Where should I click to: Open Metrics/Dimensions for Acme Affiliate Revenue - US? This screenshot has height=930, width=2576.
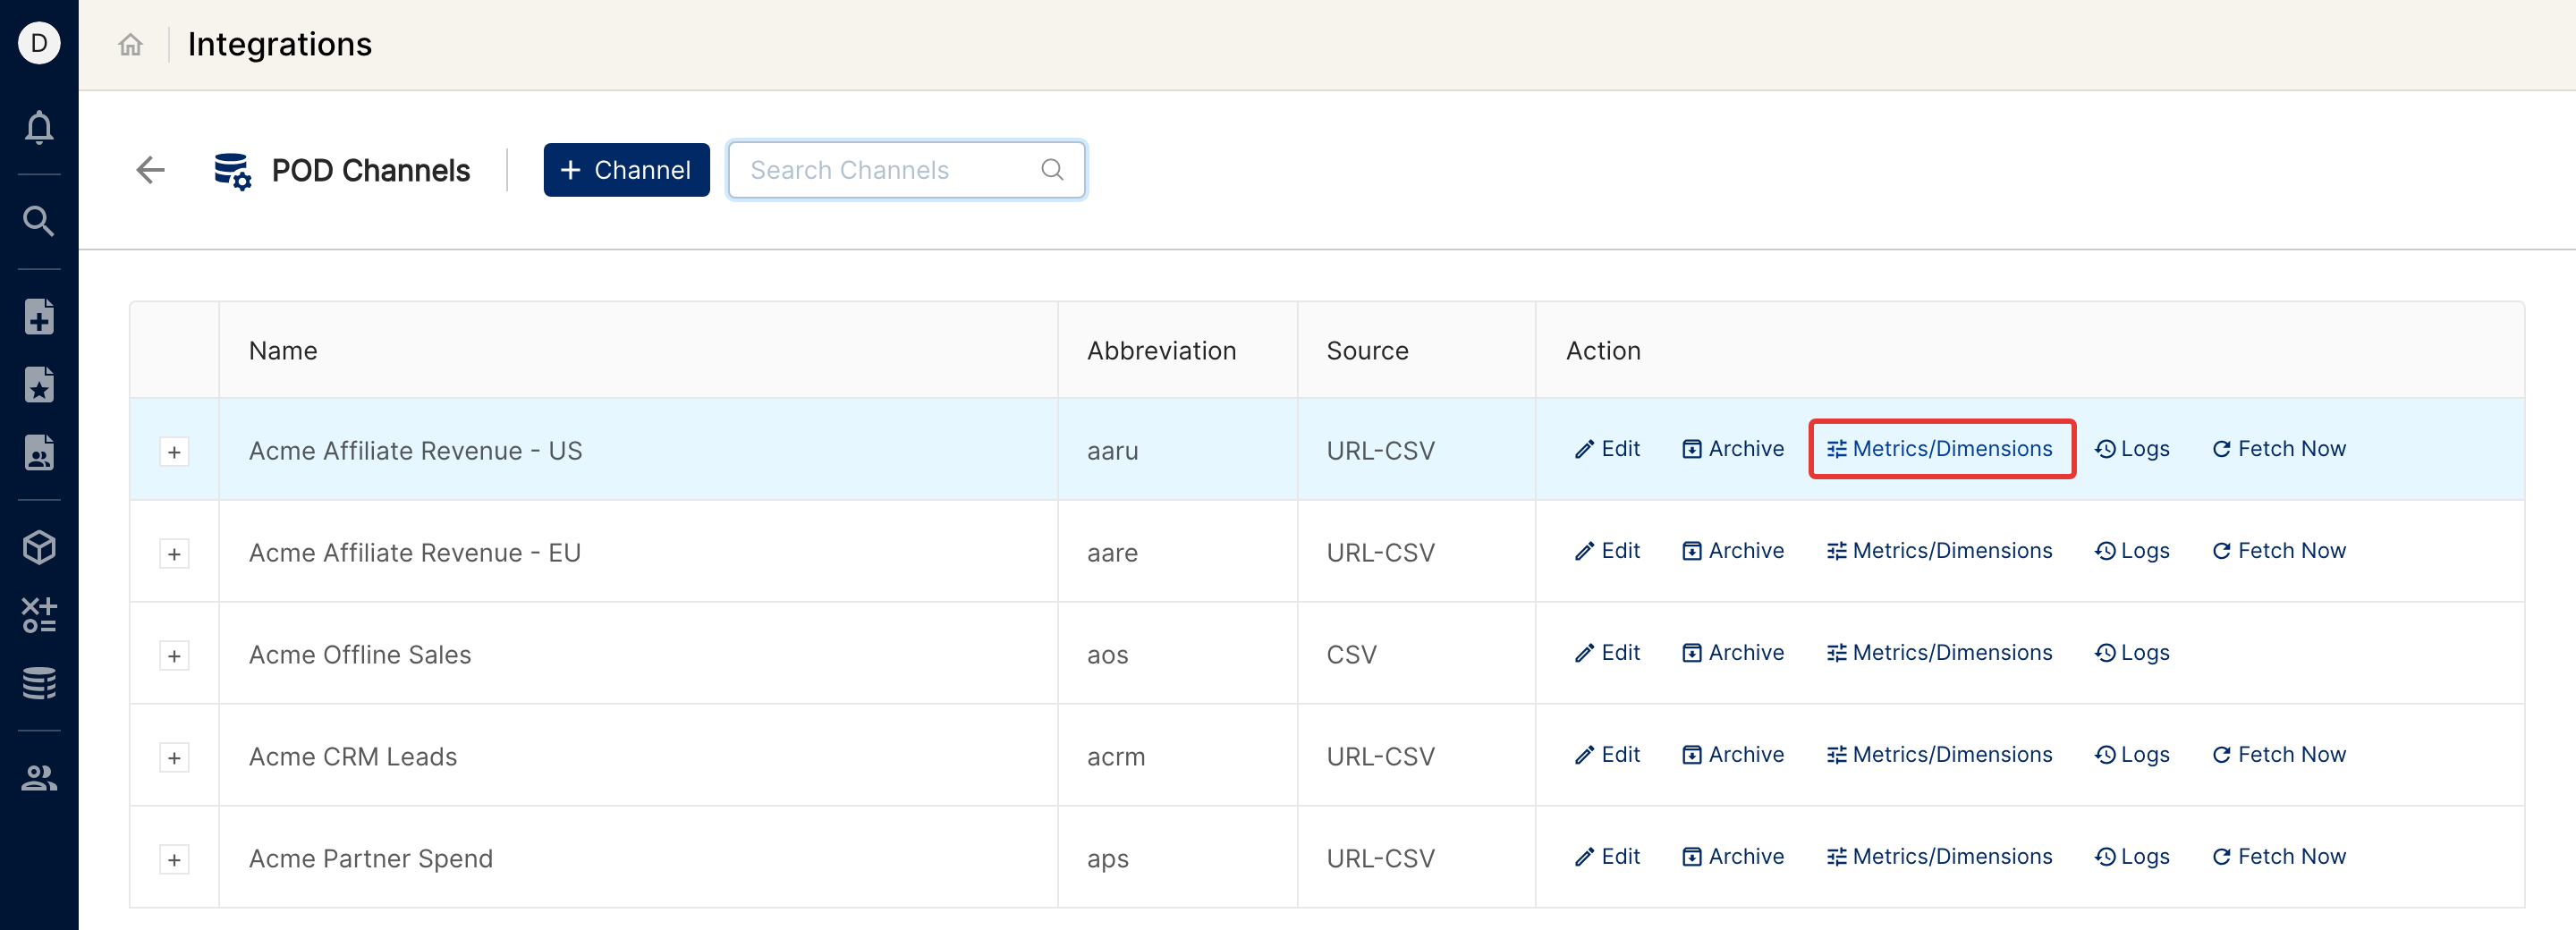[x=1940, y=449]
